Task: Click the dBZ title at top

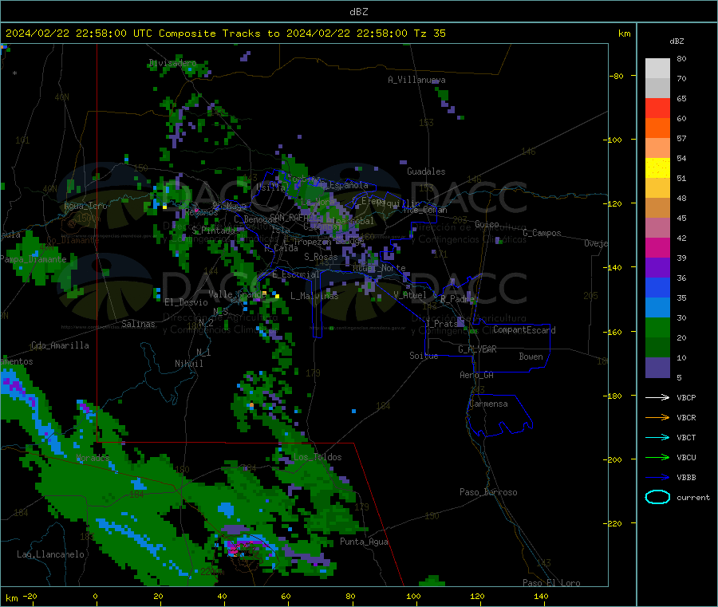Action: tap(358, 12)
